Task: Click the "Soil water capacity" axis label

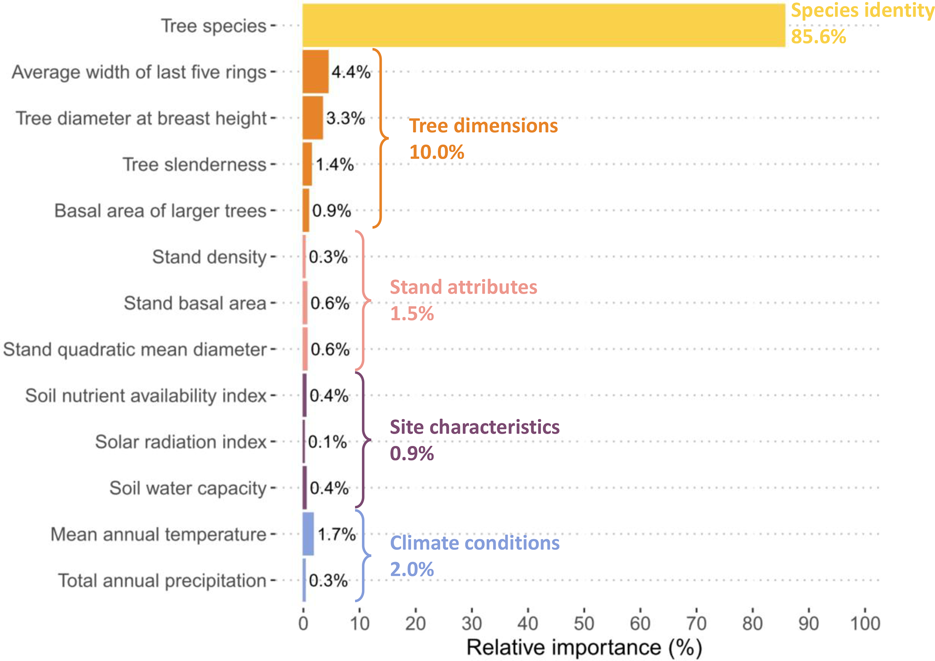Action: (188, 488)
